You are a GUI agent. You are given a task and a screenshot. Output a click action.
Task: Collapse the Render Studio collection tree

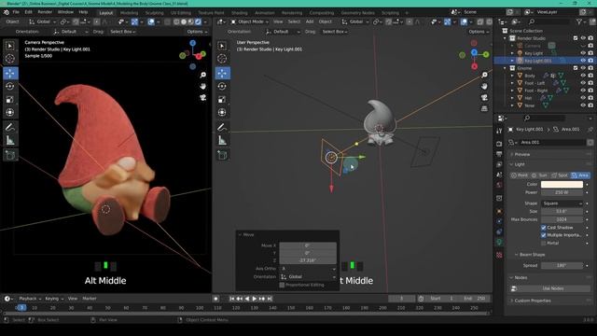click(506, 38)
